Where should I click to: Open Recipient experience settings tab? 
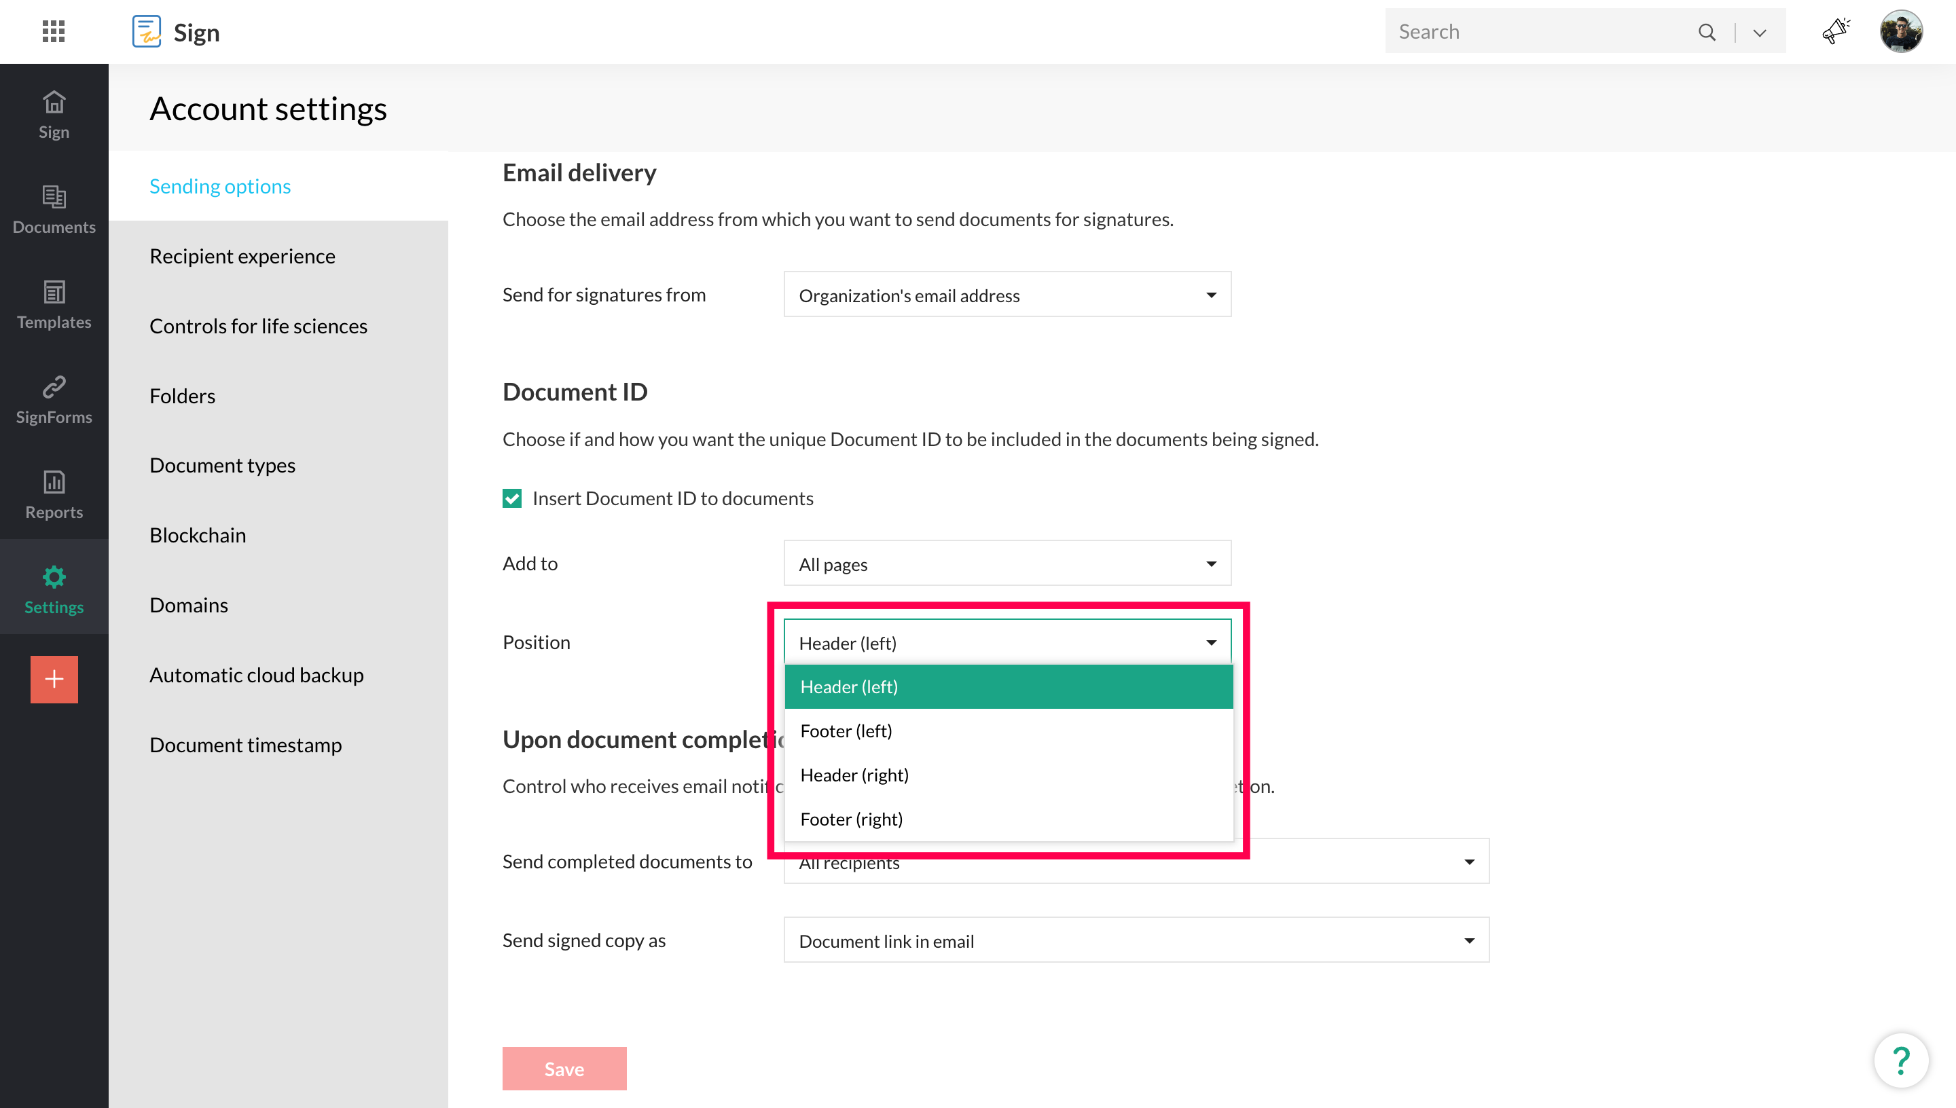(242, 257)
